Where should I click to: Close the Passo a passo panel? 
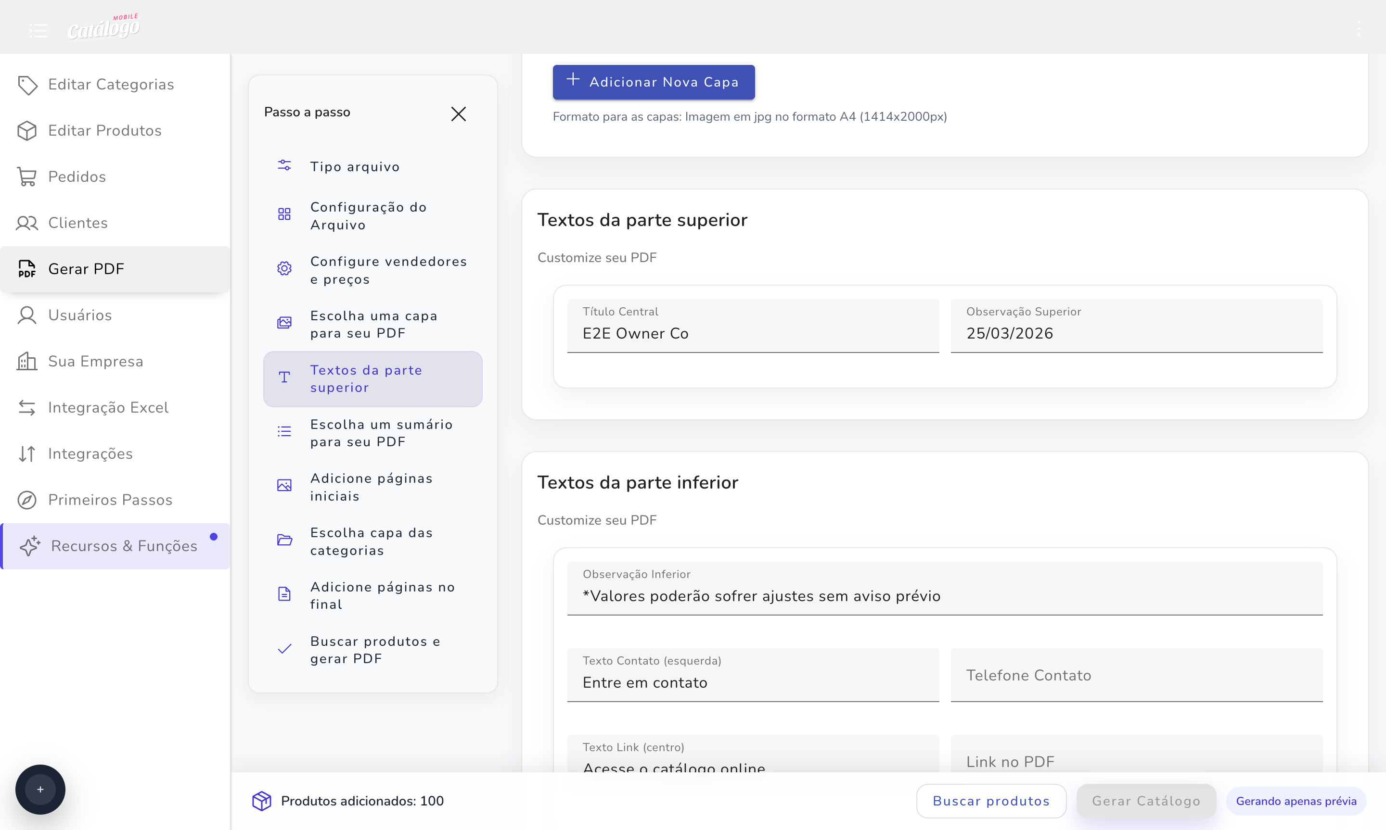[x=458, y=113]
